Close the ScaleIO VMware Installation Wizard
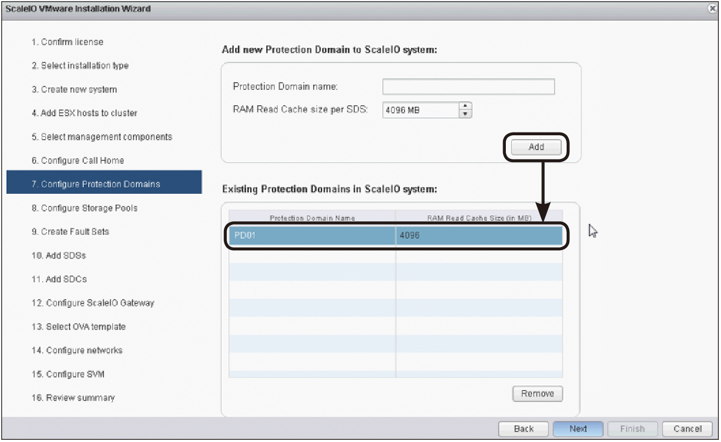 coord(712,8)
